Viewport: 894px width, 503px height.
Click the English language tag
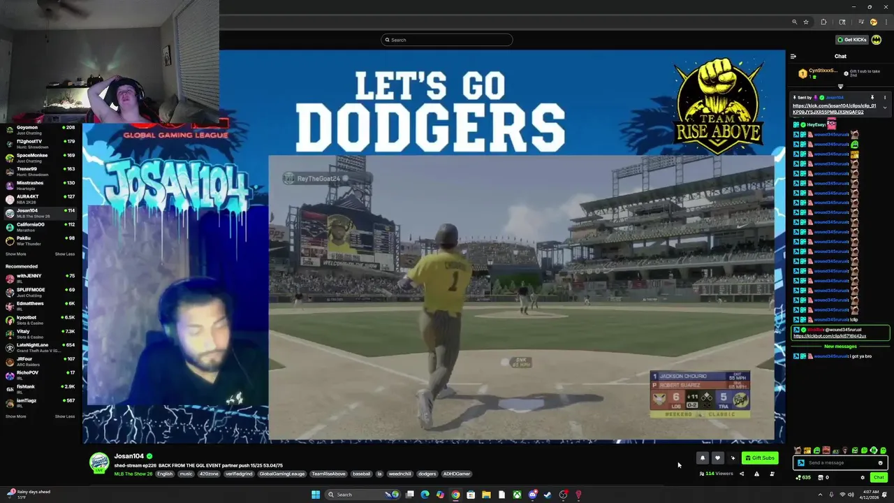(165, 474)
